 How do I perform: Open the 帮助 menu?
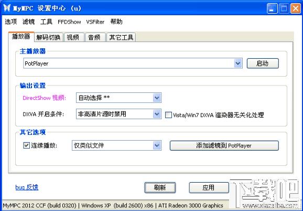pos(116,22)
